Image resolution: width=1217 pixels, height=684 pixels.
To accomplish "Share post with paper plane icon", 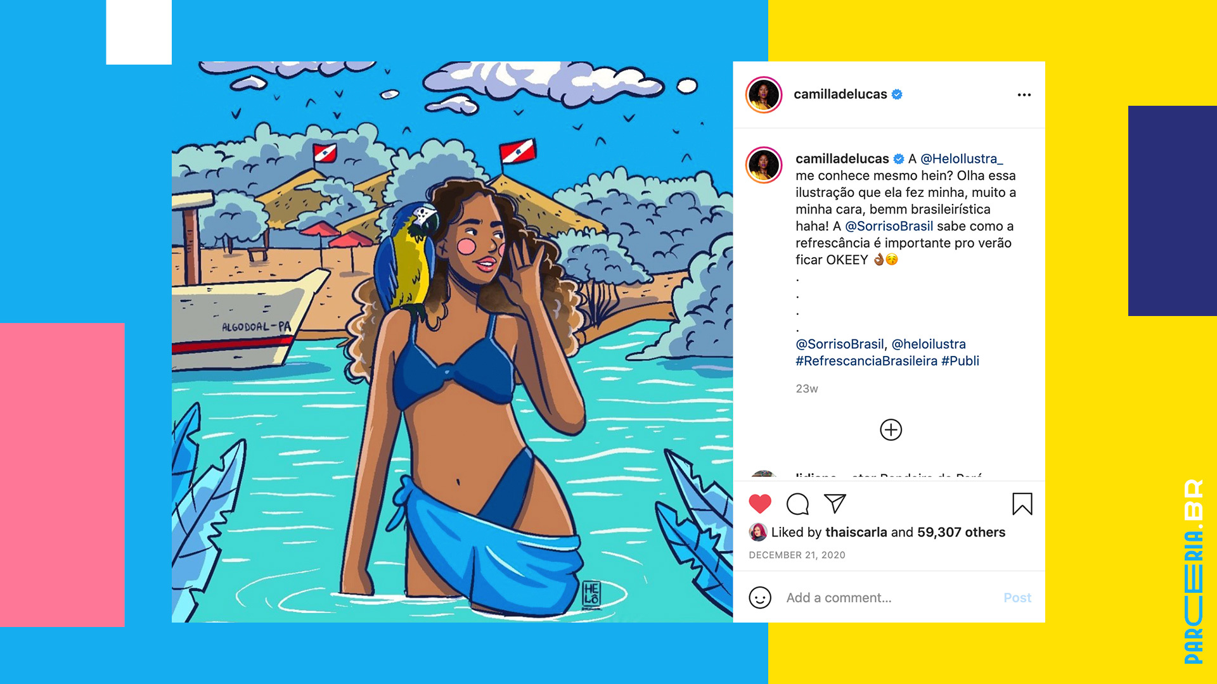I will (835, 503).
